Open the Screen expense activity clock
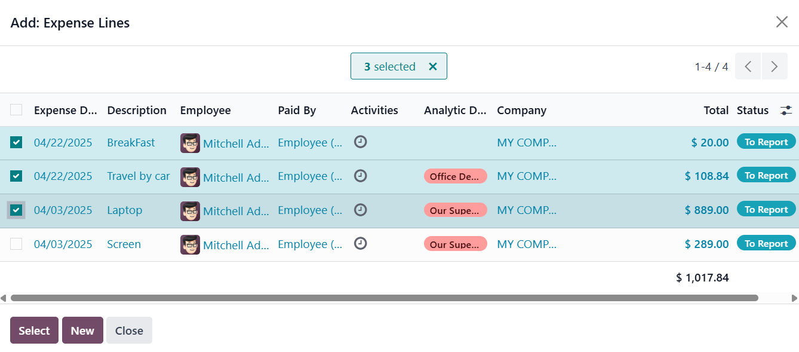 pyautogui.click(x=360, y=244)
